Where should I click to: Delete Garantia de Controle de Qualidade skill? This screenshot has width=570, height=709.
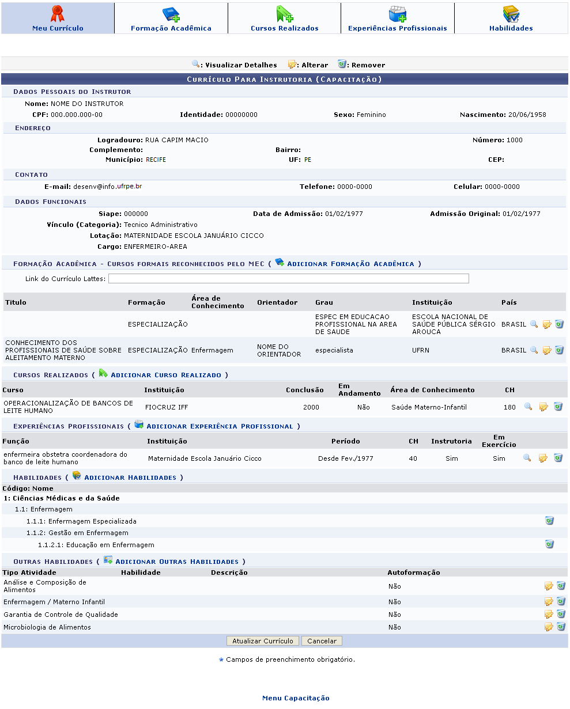click(561, 615)
